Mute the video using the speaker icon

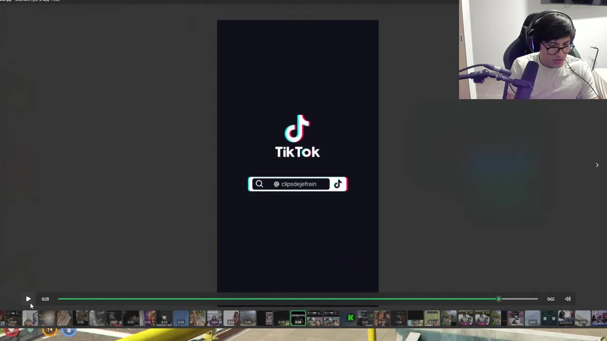click(x=568, y=299)
